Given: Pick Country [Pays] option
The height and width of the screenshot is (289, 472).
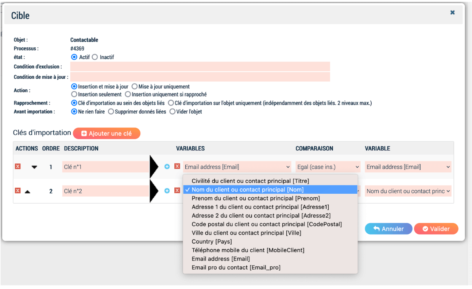Looking at the screenshot, I should click(270, 241).
